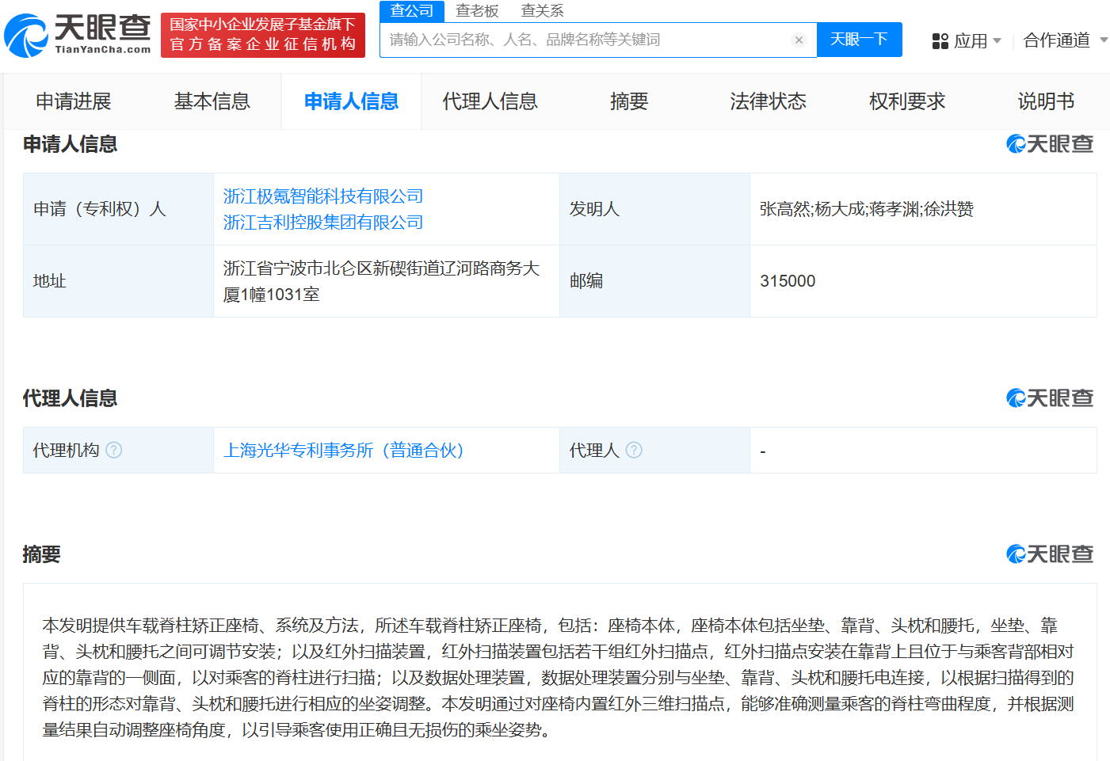Click the 应用 grid icon

[940, 41]
